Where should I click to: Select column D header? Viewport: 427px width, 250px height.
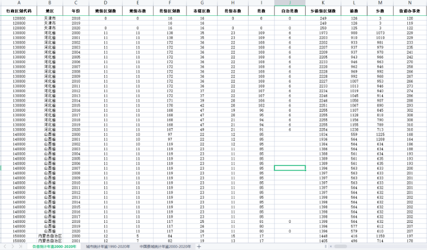pos(106,3)
